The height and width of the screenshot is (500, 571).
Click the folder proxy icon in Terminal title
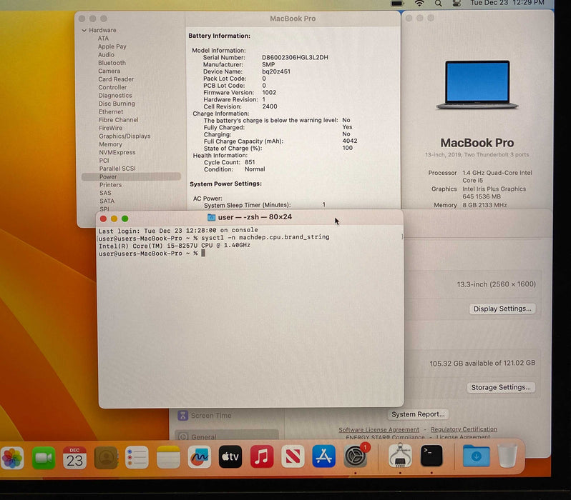(211, 217)
